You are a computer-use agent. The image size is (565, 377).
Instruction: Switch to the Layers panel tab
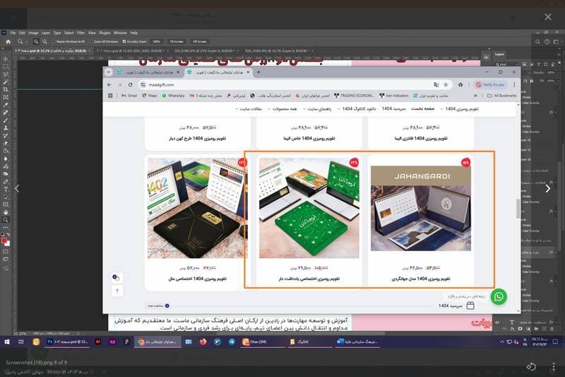(x=499, y=54)
